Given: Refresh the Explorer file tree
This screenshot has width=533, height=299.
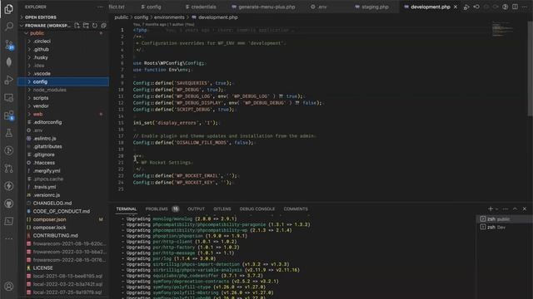Looking at the screenshot, I should tap(95, 26).
